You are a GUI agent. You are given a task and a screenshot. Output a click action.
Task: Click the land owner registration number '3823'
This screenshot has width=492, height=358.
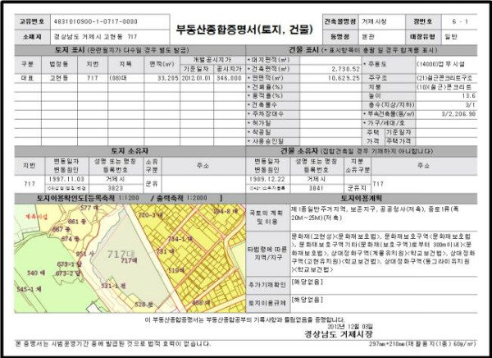pyautogui.click(x=116, y=188)
